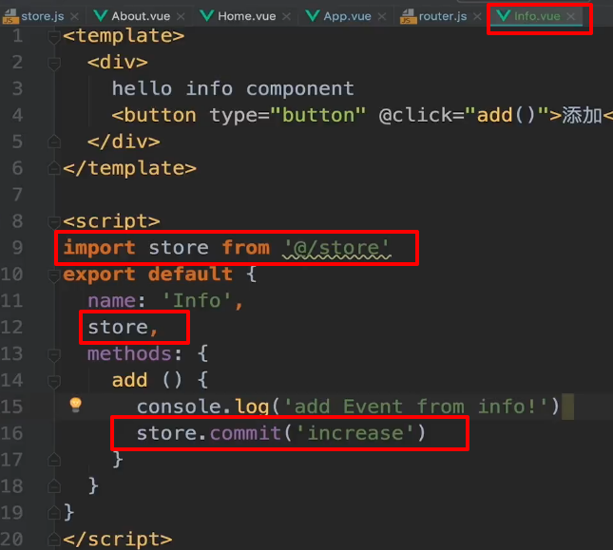
Task: Click the 'store,' property on line 12
Action: pos(123,328)
